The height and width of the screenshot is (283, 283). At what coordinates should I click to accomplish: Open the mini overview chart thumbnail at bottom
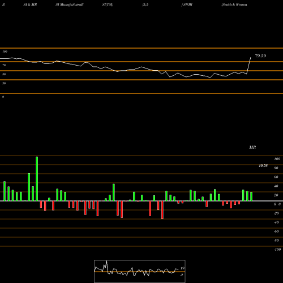pos(140,271)
